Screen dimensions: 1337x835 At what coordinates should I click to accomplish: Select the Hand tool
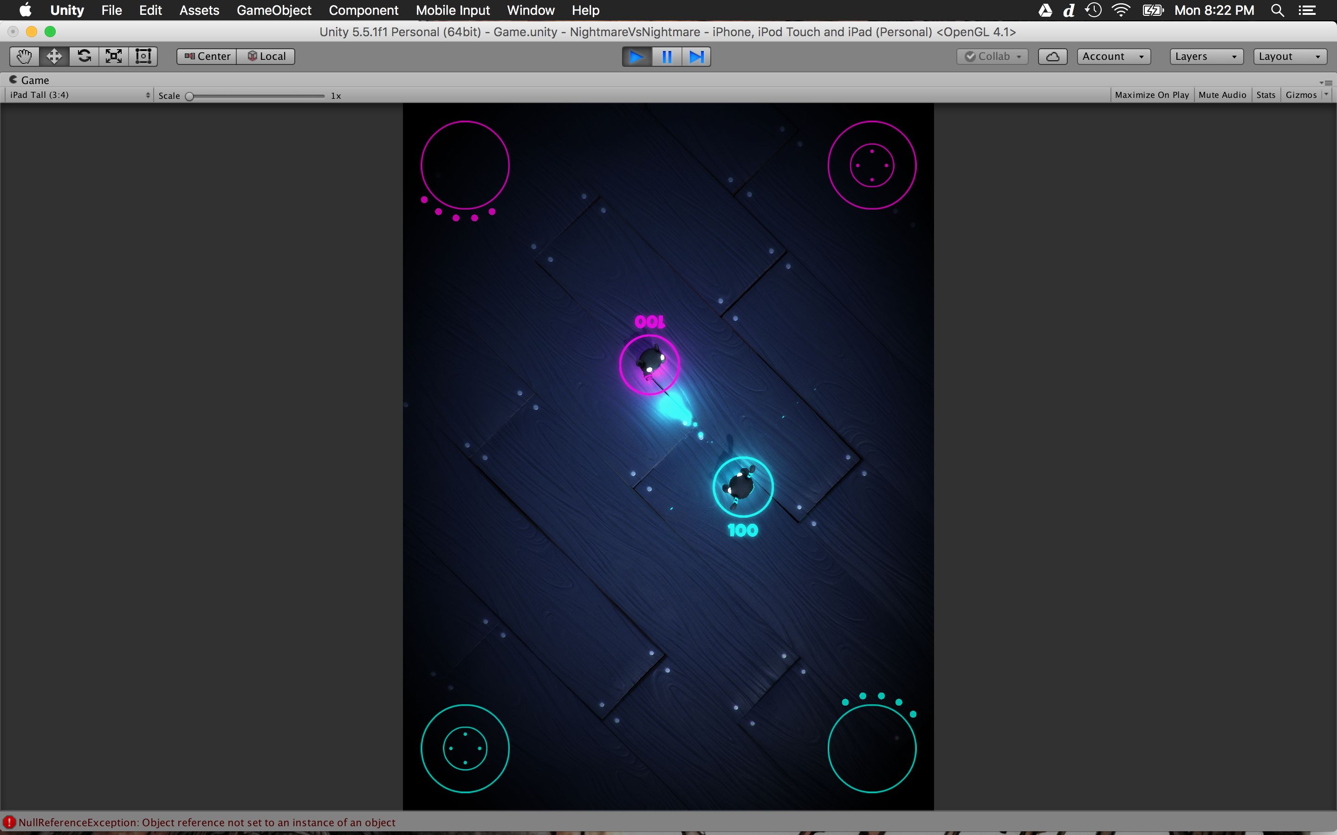click(24, 56)
